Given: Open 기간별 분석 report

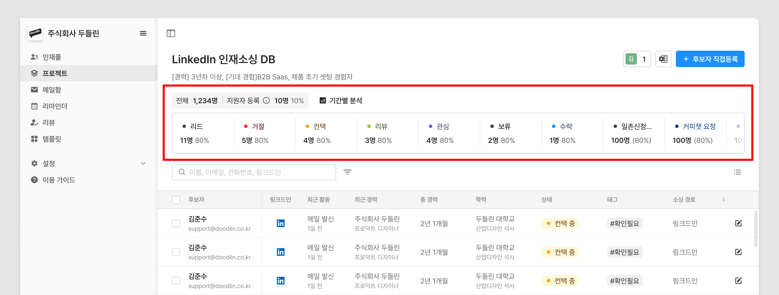Looking at the screenshot, I should pos(341,101).
